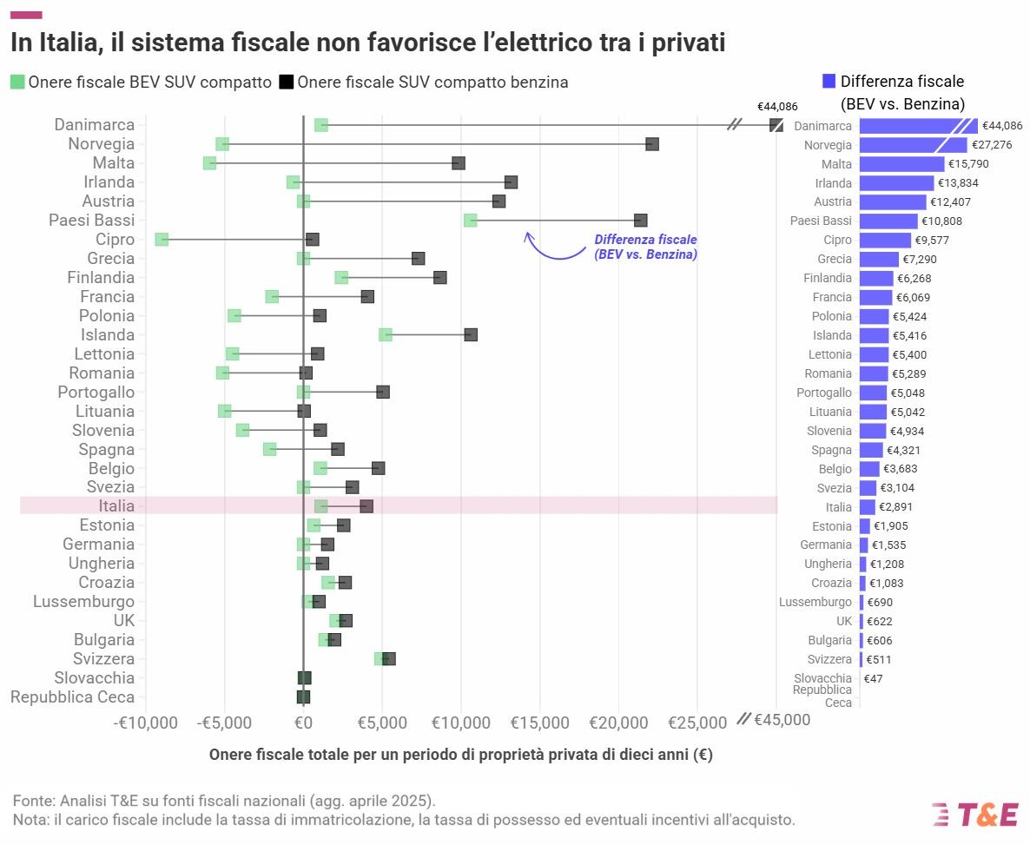
Task: Click the Malta €15,790 blue bar
Action: [902, 163]
